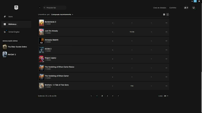Click the Epic Games logo
This screenshot has height=113, width=202.
tap(16, 8)
